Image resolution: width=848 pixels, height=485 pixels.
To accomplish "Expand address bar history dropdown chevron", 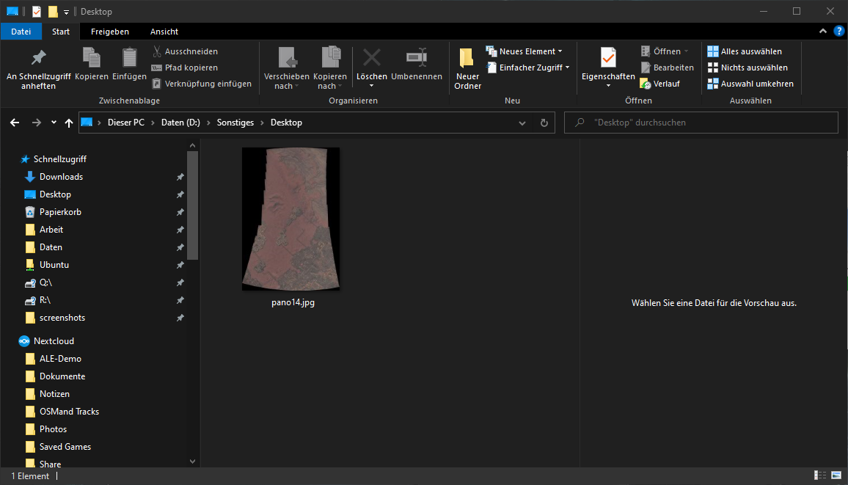I will coord(522,123).
